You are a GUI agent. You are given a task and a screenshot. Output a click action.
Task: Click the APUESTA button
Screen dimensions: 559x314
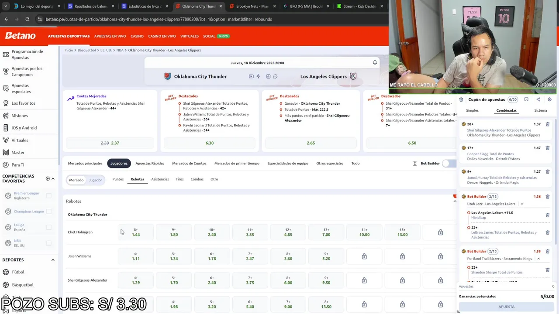pos(507,307)
